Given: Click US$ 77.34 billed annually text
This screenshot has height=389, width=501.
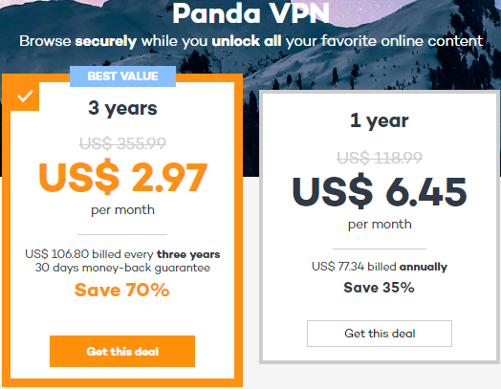Looking at the screenshot, I should point(380,267).
